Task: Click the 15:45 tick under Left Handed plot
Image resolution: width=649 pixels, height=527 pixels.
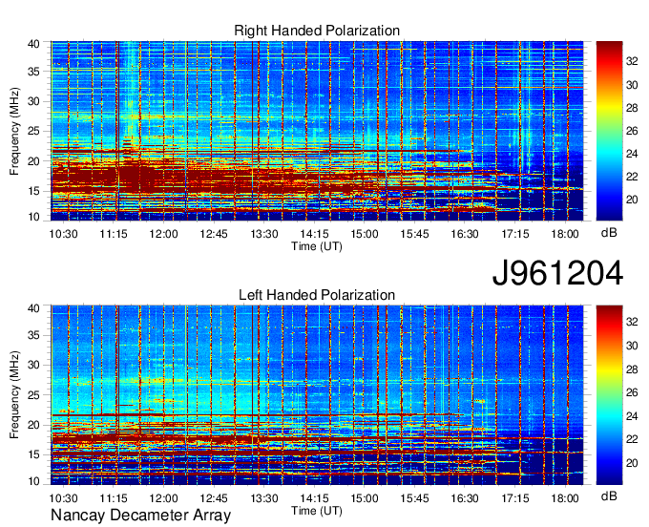Action: (x=414, y=498)
